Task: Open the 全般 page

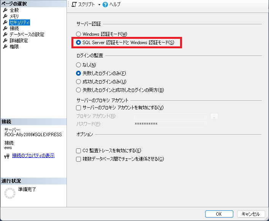Action: tap(14, 10)
